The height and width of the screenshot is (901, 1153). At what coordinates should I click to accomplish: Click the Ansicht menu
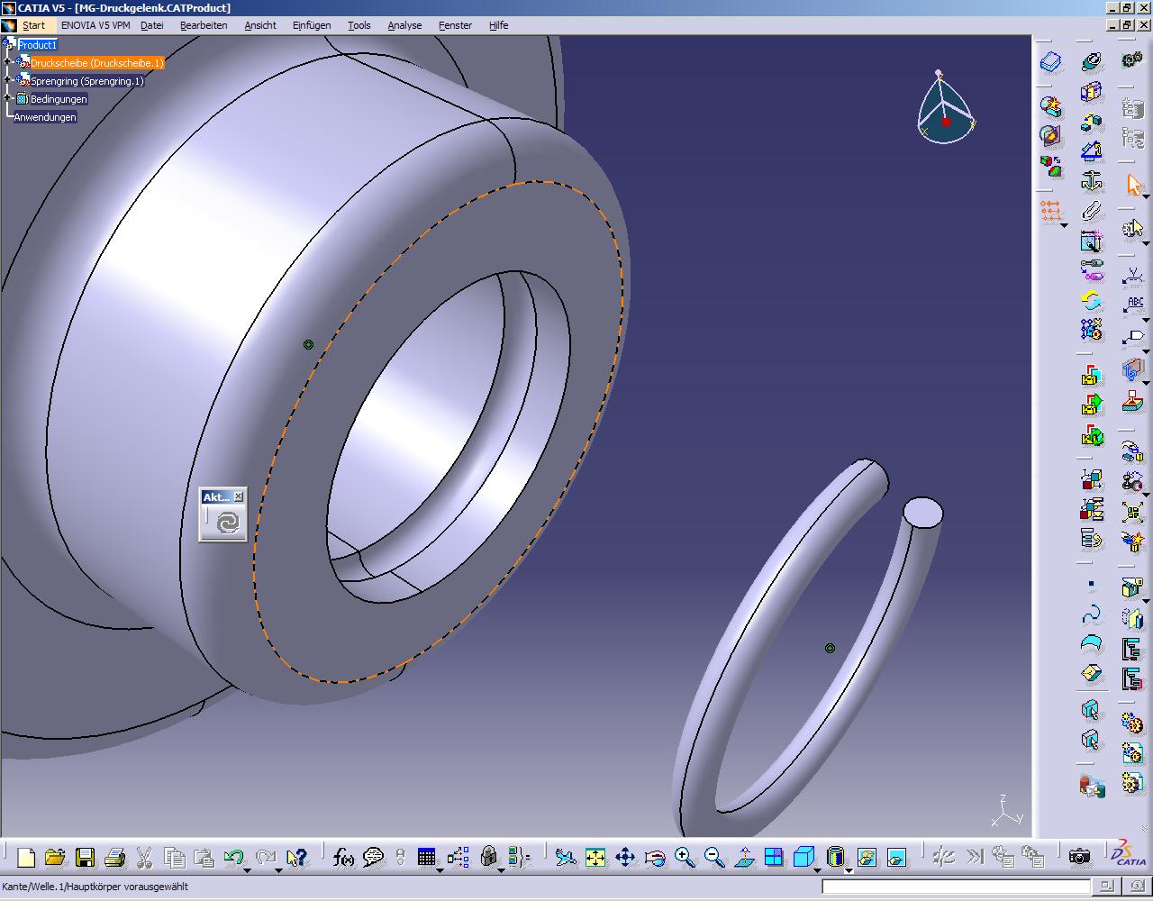260,25
